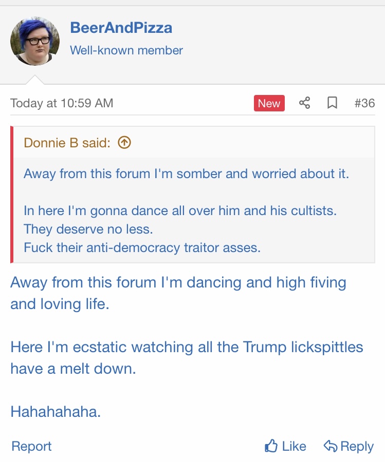Click the Reply arrow icon
385x462 pixels.
click(330, 446)
